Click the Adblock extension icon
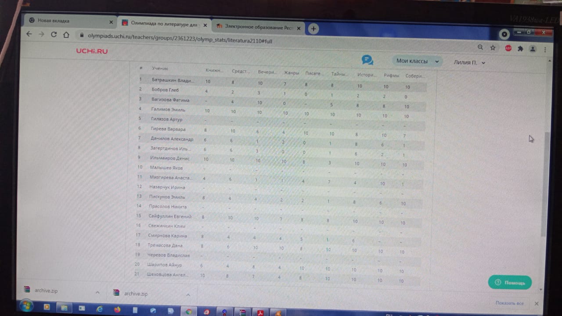 508,48
